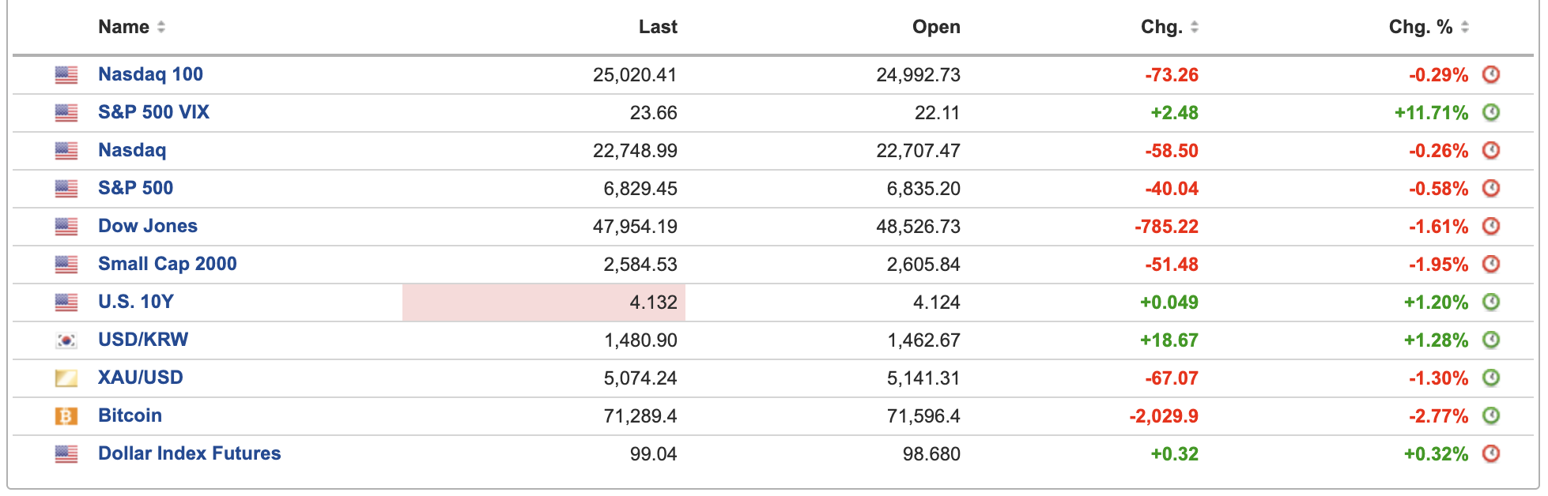Click the red clock icon for Nasdaq 100

[x=1490, y=75]
